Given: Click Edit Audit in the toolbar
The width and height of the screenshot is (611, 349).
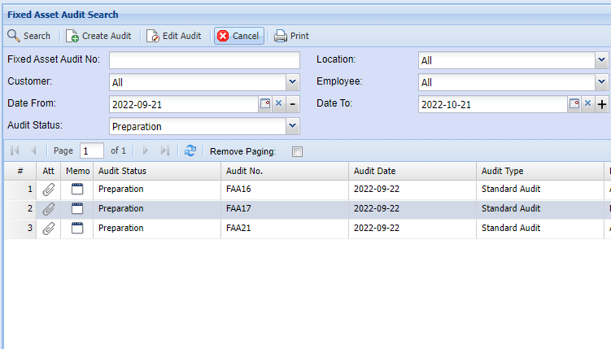Looking at the screenshot, I should [x=174, y=36].
